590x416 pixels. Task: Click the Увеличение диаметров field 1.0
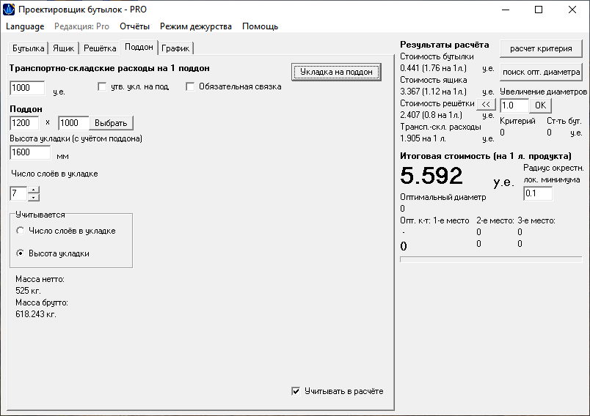514,105
